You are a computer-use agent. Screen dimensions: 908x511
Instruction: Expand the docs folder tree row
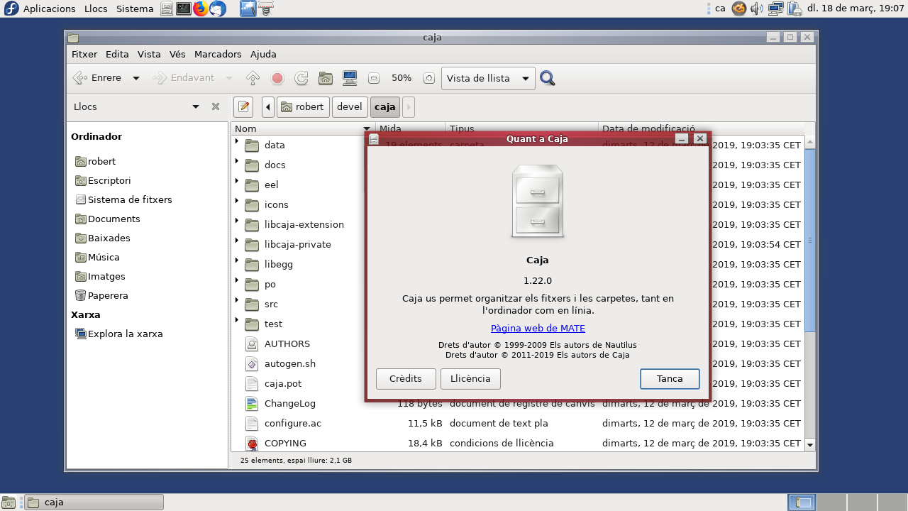237,161
